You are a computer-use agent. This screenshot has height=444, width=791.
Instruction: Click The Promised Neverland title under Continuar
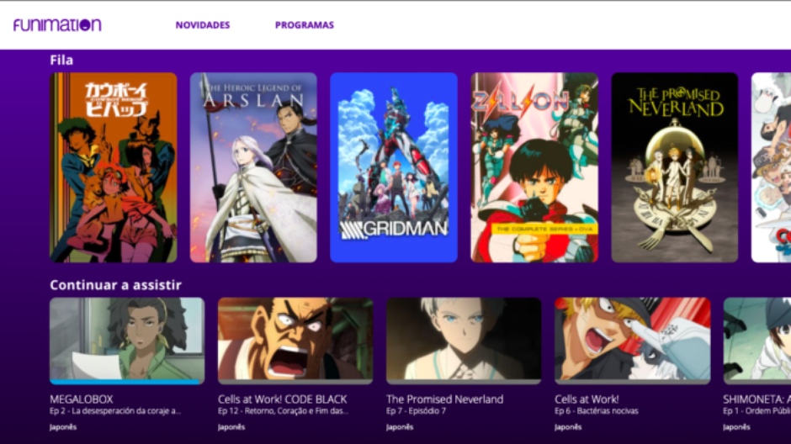445,399
